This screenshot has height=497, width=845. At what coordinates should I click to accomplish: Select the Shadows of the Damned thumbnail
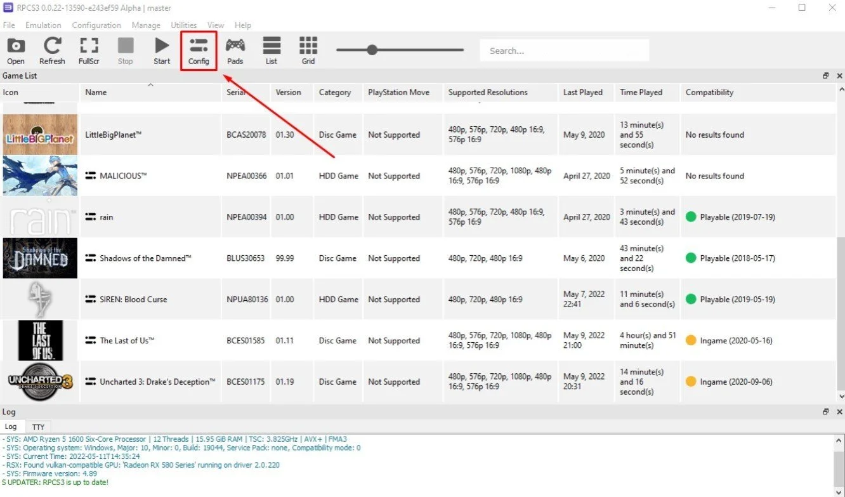[40, 258]
